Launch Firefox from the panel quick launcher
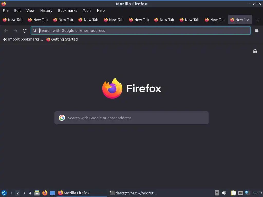This screenshot has width=263, height=197. click(45, 193)
